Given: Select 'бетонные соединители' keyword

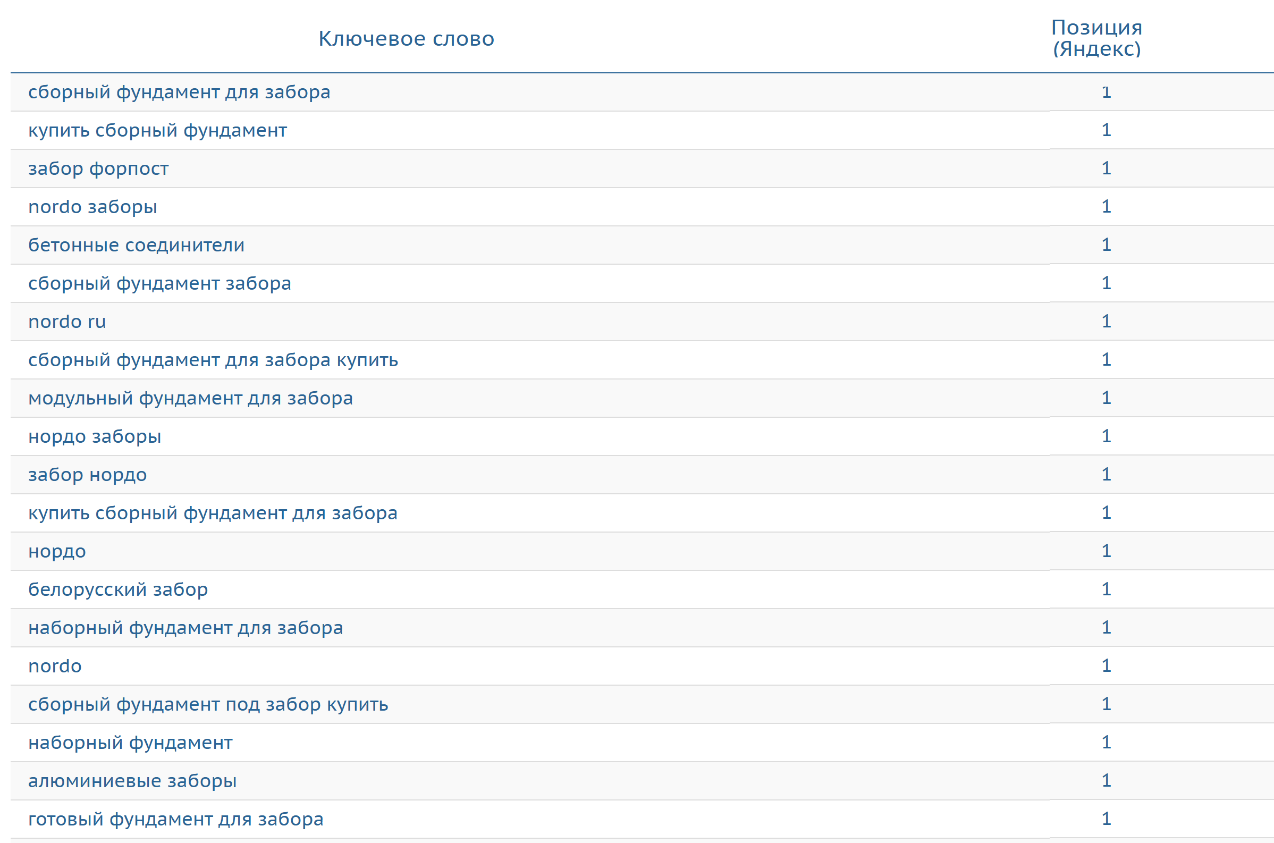Looking at the screenshot, I should tap(136, 245).
